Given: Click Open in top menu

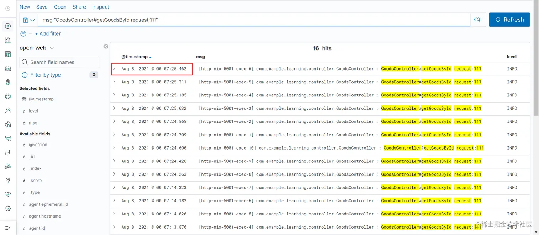Looking at the screenshot, I should 60,7.
